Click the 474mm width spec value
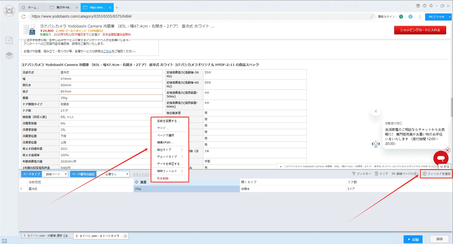Screen dimensions: 453x244 point(66,79)
